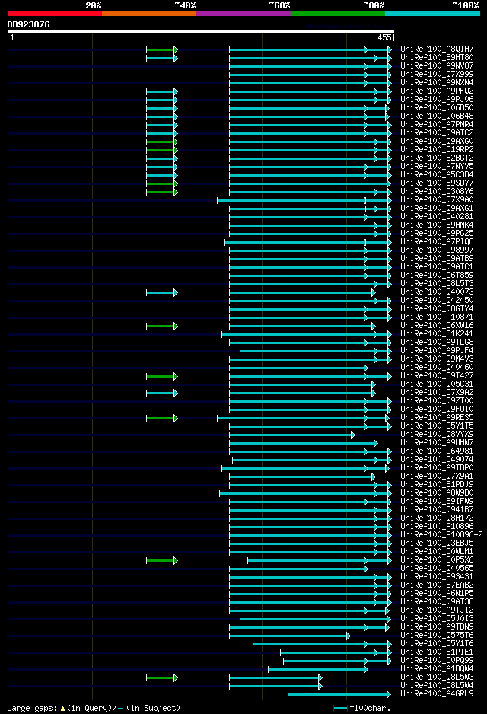Select the UniRef100_Q9ZT00 label
Screen dimensions: 487x714
[x=437, y=401]
